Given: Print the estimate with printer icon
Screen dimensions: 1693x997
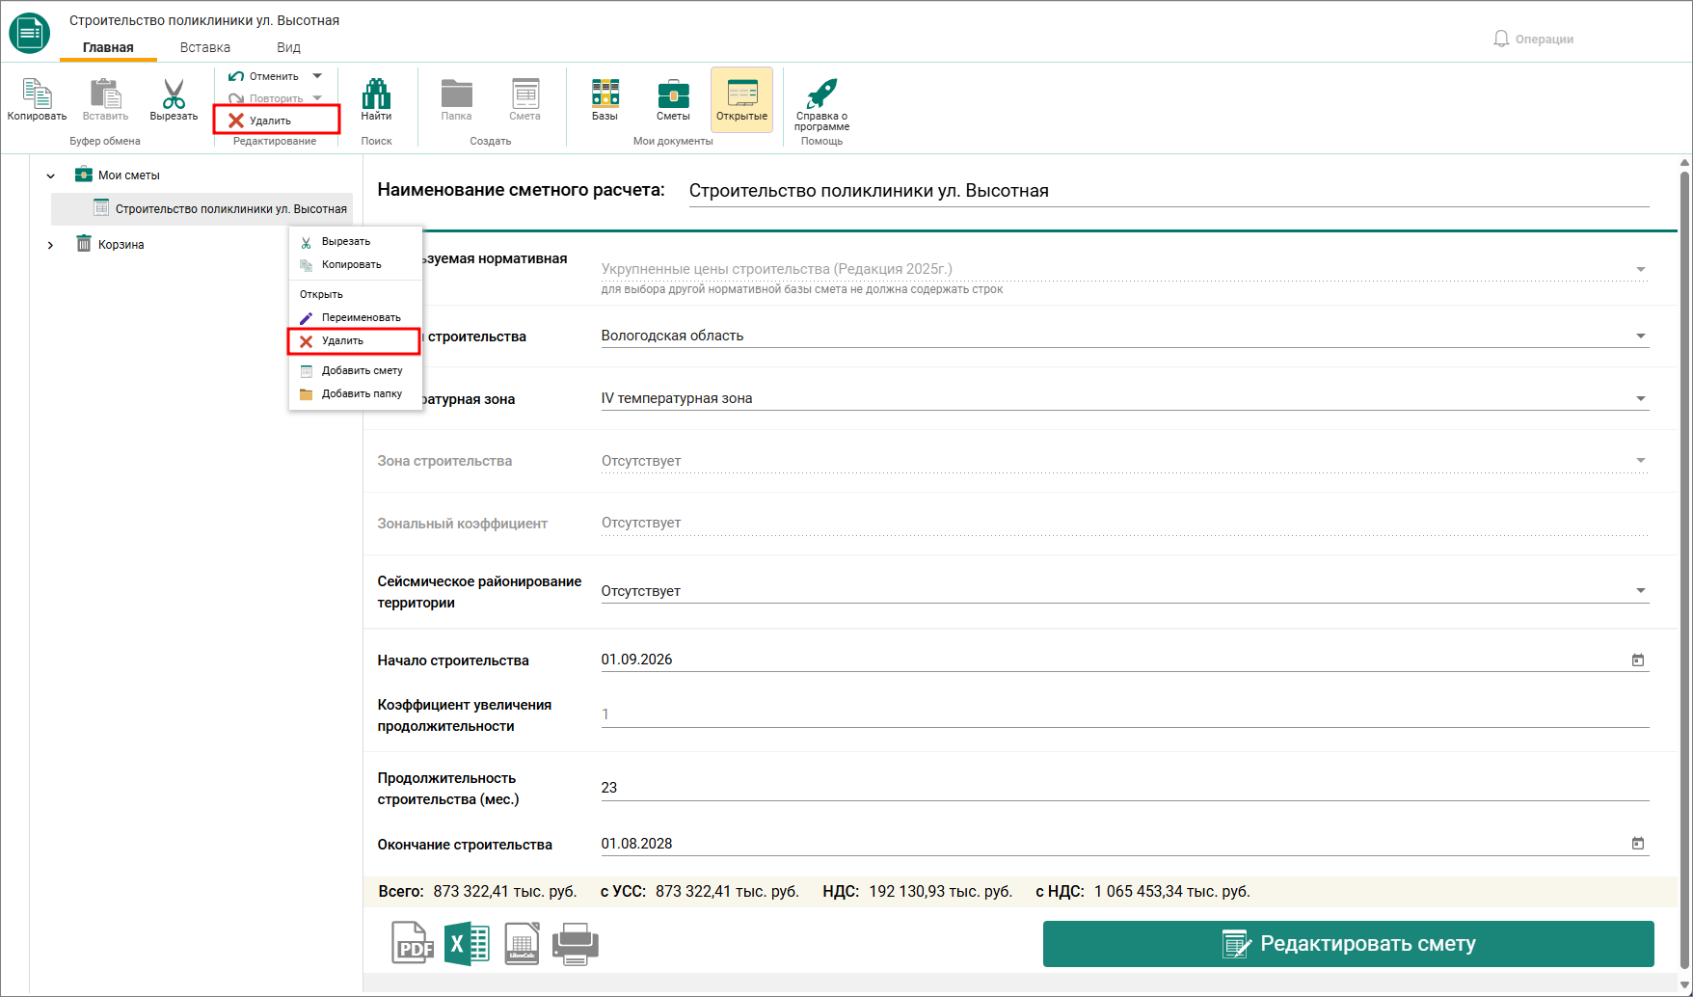Looking at the screenshot, I should click(x=576, y=943).
